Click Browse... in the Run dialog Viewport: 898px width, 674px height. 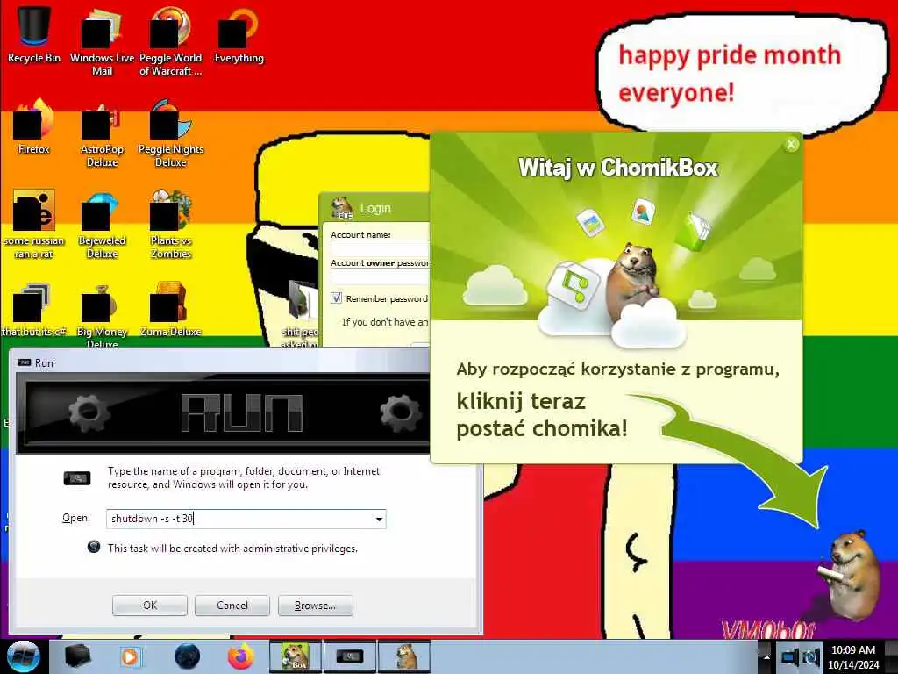[x=315, y=606]
